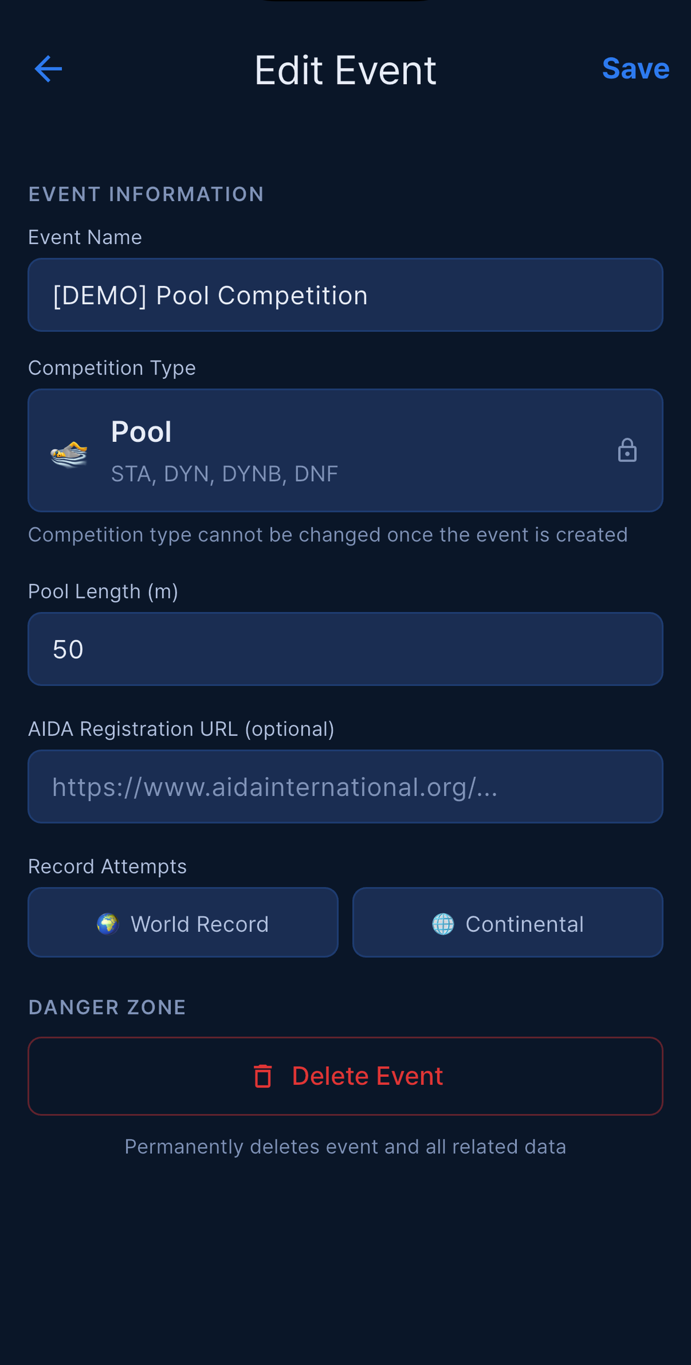Click the swimmer icon beside Pool
The width and height of the screenshot is (691, 1365).
(x=69, y=454)
